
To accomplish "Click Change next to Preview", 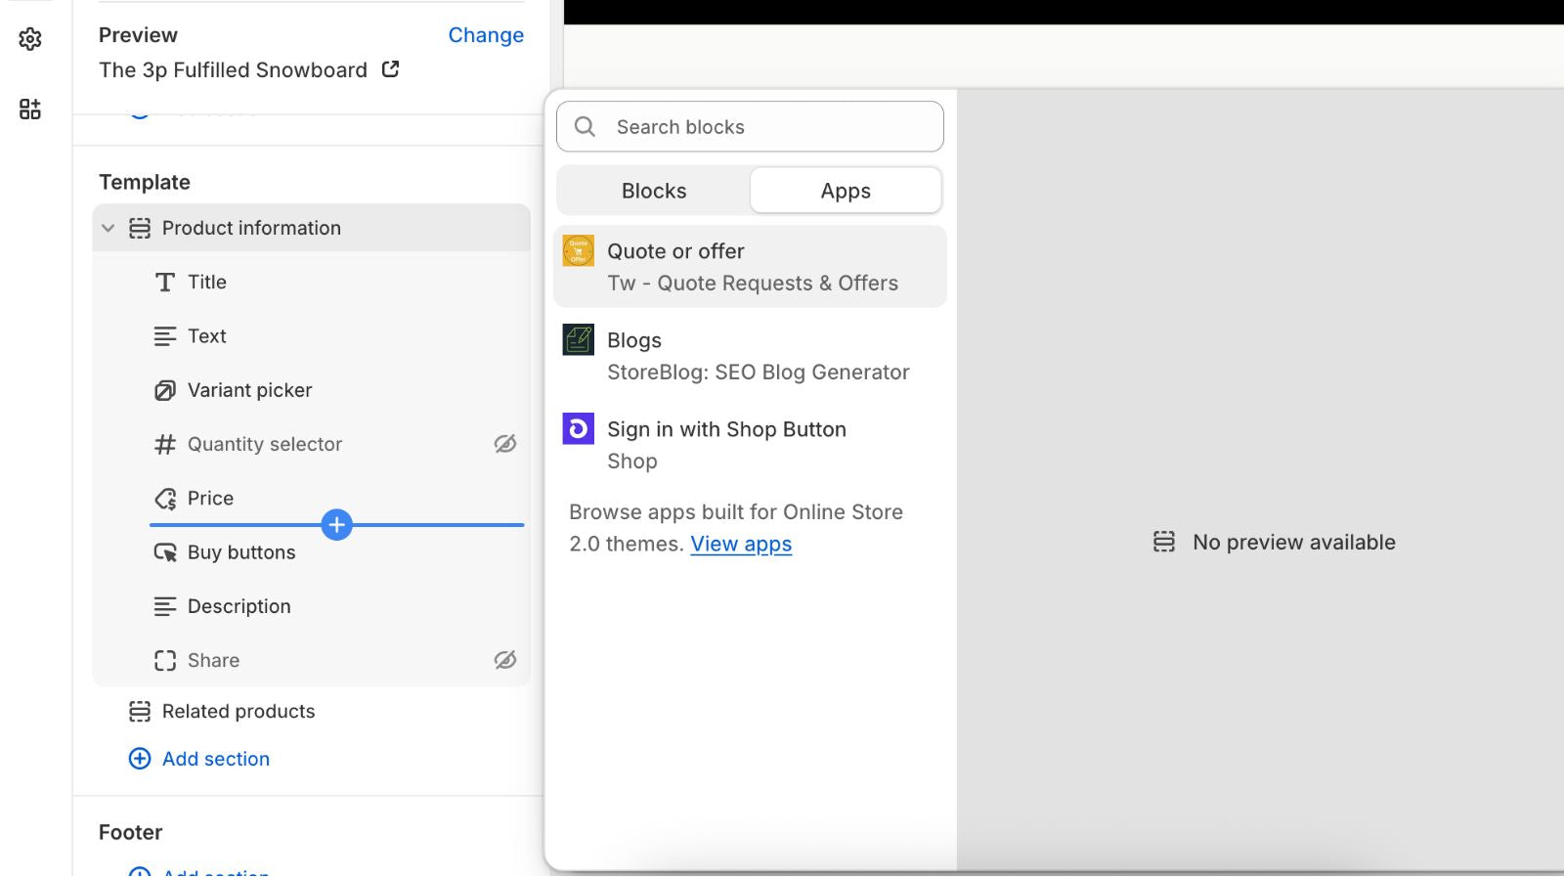I will 486,35.
